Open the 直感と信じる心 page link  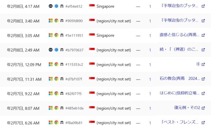pos(179,35)
